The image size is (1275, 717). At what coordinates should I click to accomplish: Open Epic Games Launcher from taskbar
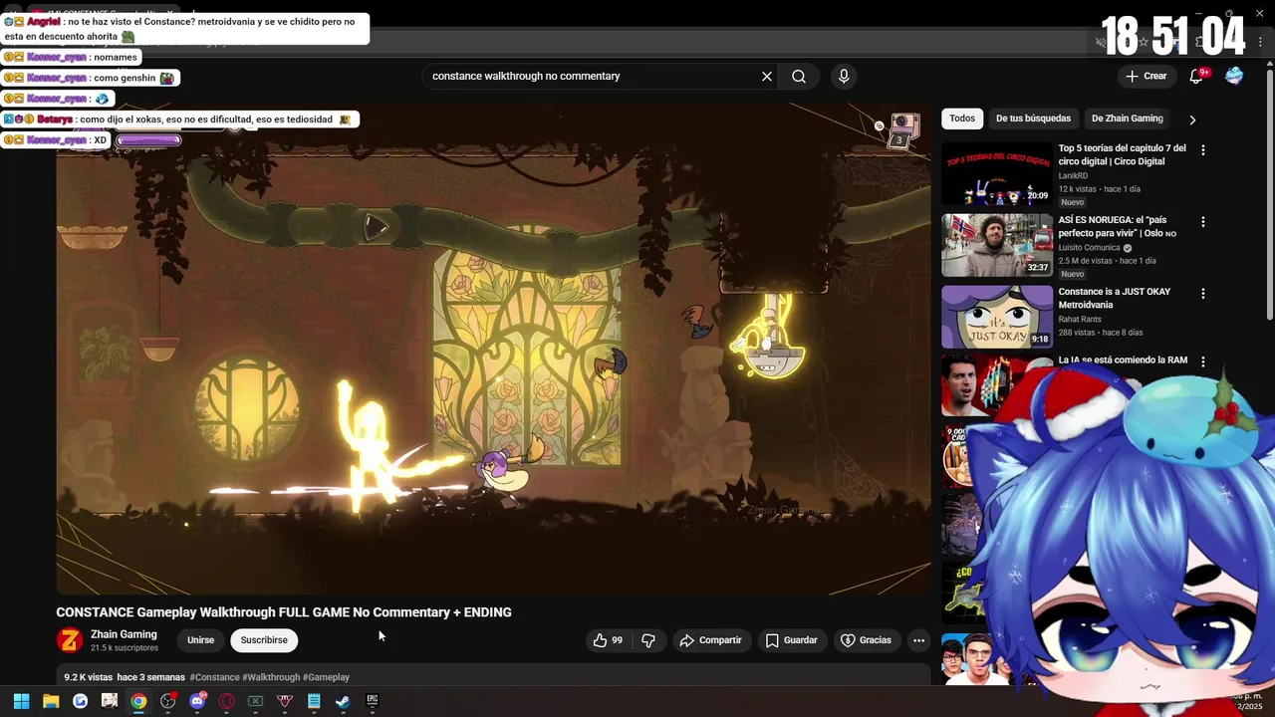(372, 701)
